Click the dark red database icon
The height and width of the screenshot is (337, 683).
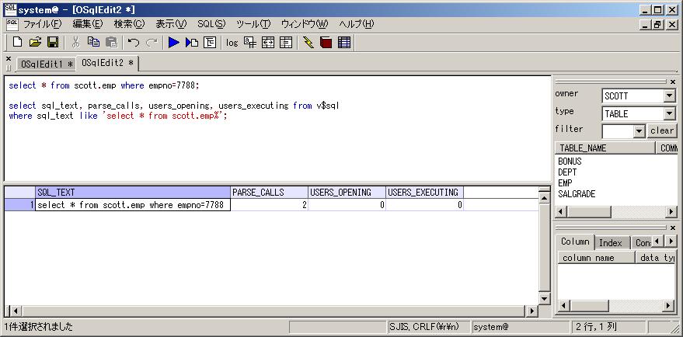coord(326,43)
